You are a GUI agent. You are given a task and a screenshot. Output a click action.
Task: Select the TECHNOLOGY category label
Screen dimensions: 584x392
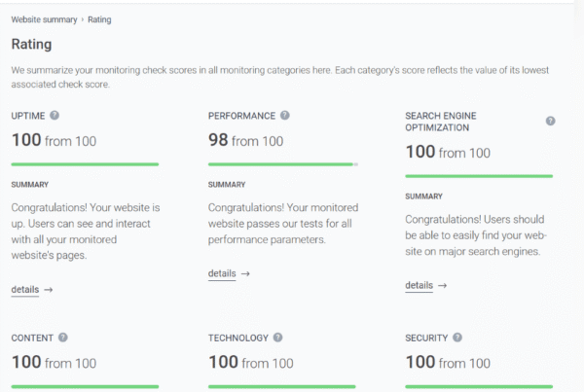(x=238, y=339)
